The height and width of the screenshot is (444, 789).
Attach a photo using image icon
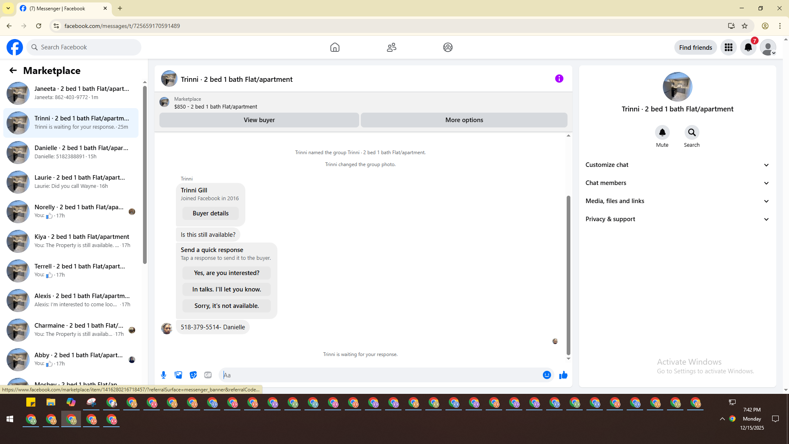178,375
